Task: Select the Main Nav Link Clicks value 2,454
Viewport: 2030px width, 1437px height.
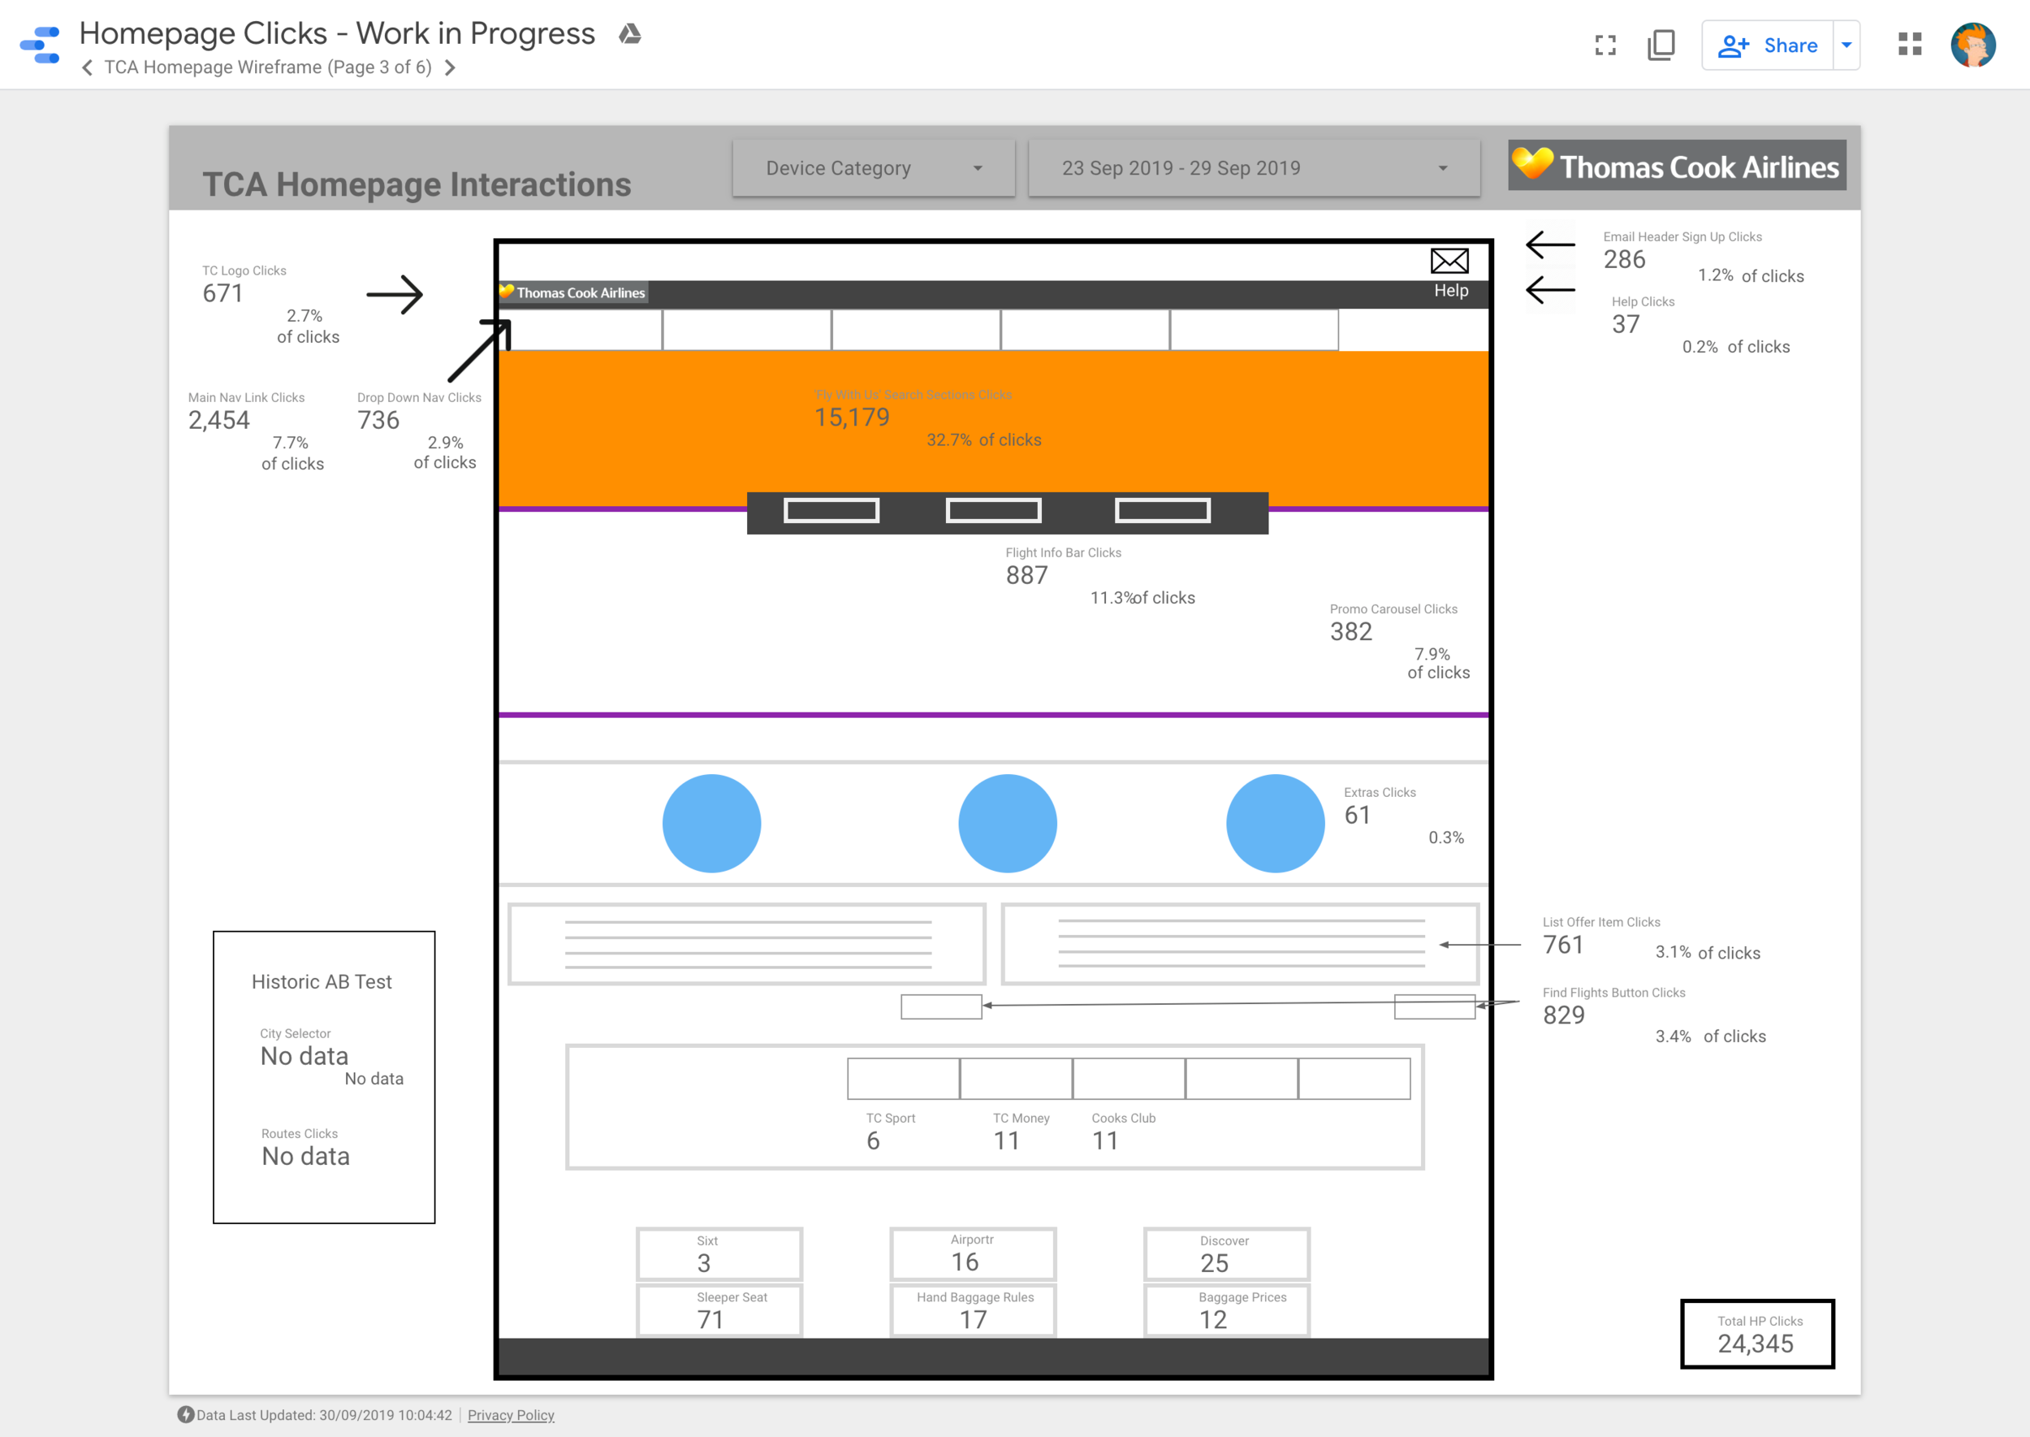Action: tap(218, 420)
